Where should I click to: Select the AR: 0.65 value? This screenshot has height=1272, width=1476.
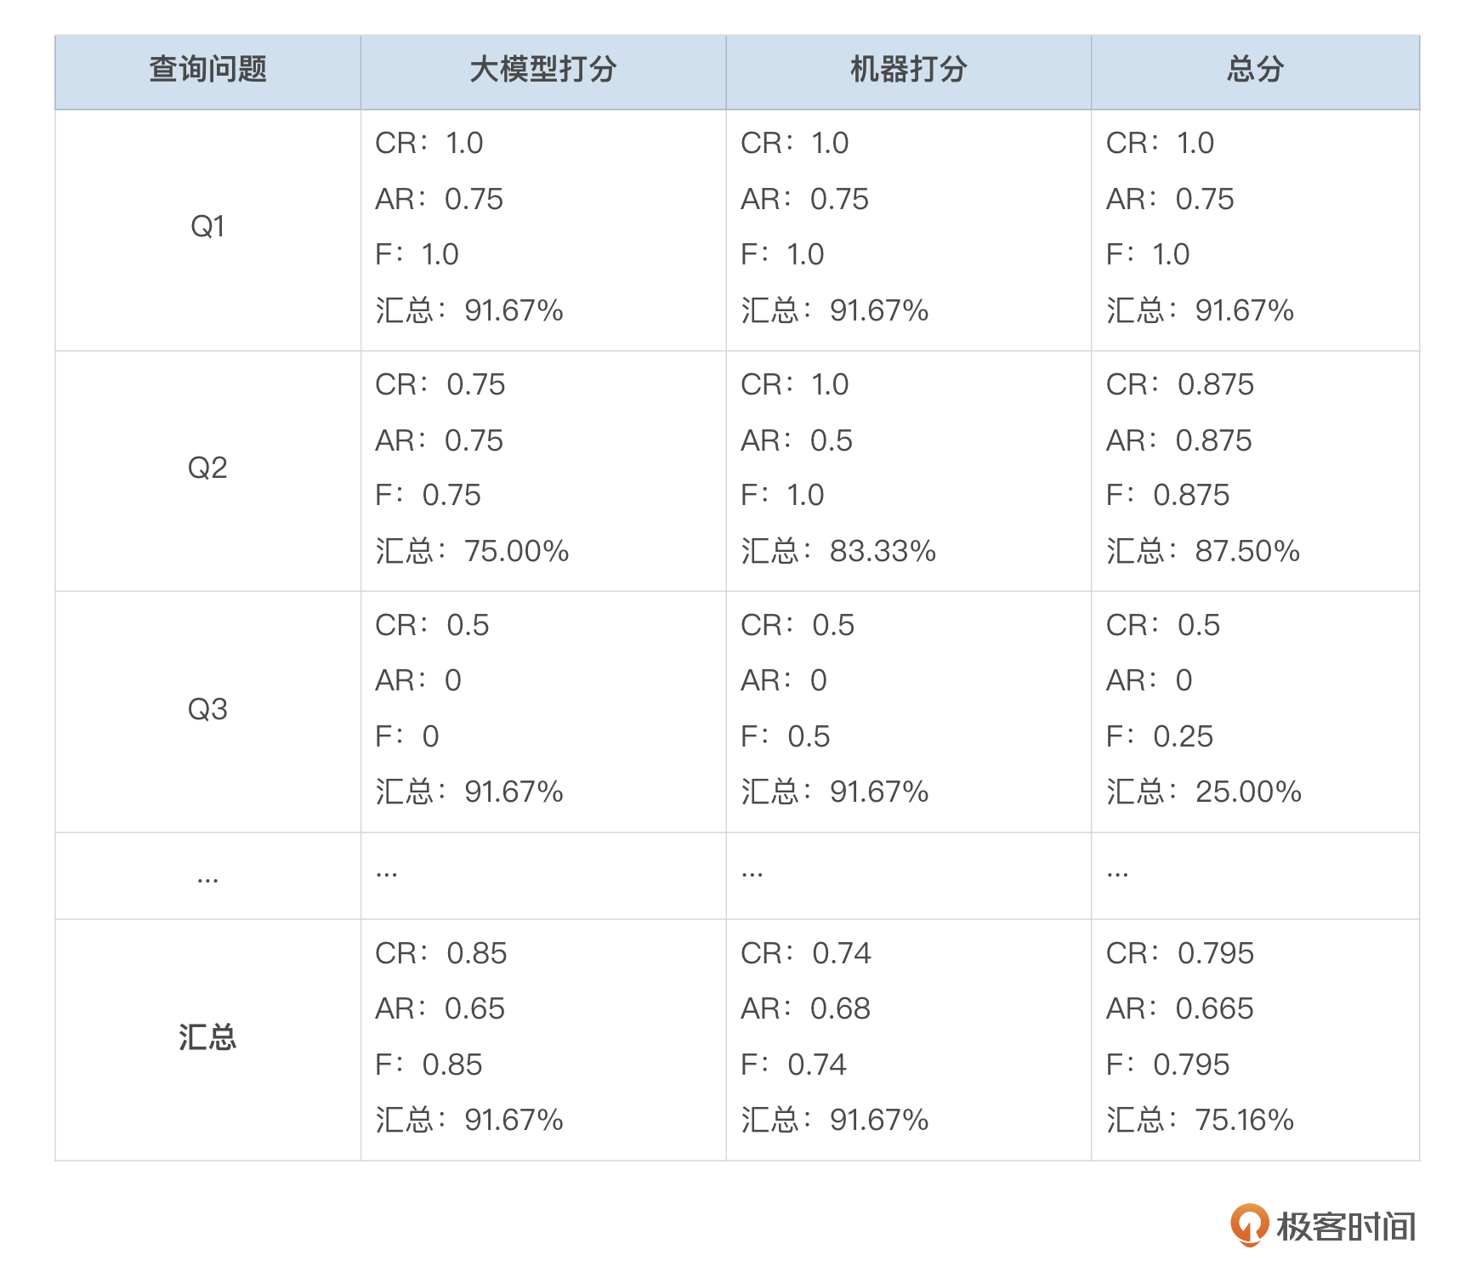pos(440,1008)
